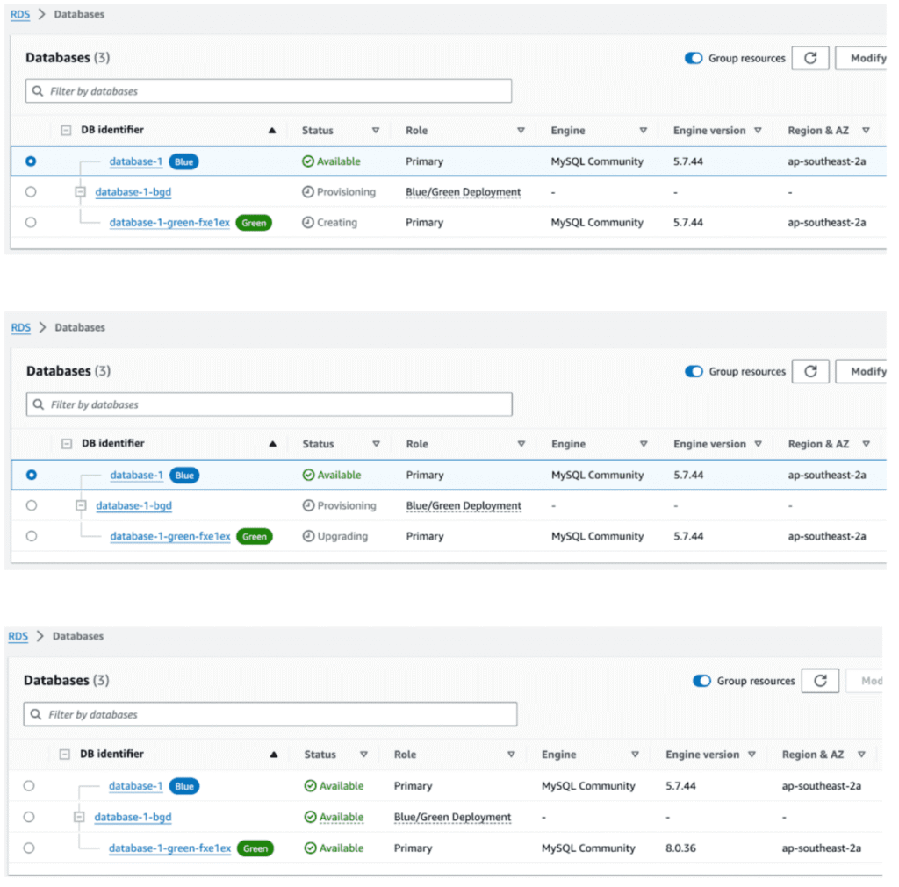The width and height of the screenshot is (899, 887).
Task: Click the refresh icon in the top Databases panel
Action: 810,58
